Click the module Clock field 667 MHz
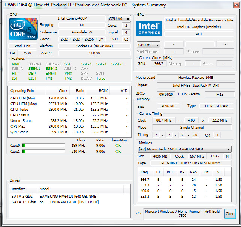 point(197,156)
